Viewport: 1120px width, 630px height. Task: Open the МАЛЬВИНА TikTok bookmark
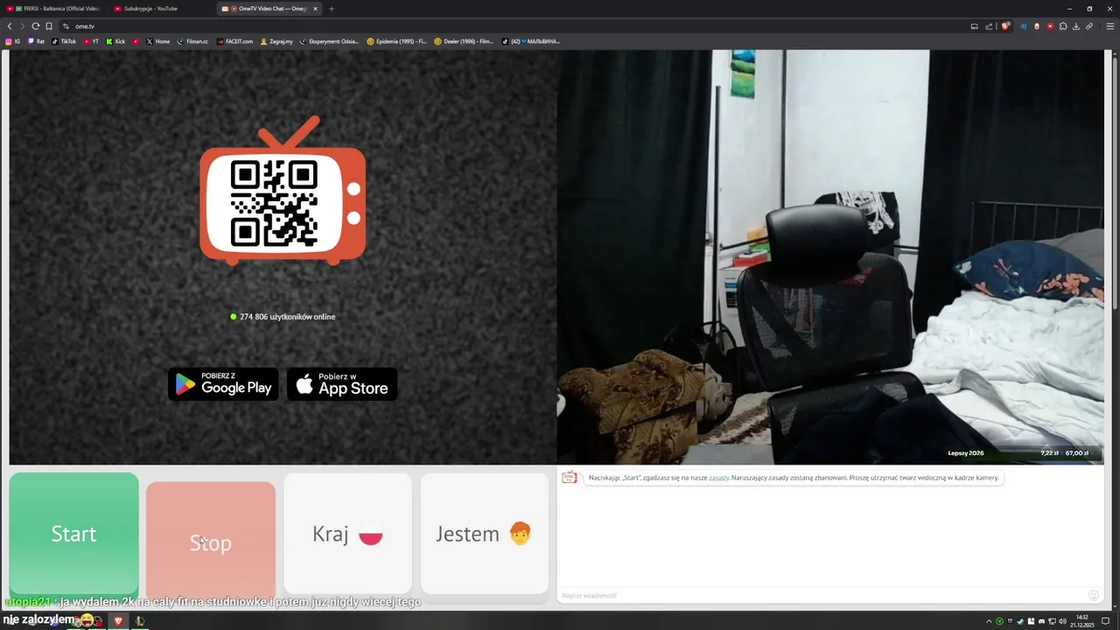531,41
